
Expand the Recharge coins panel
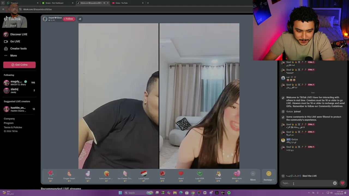pos(269,176)
